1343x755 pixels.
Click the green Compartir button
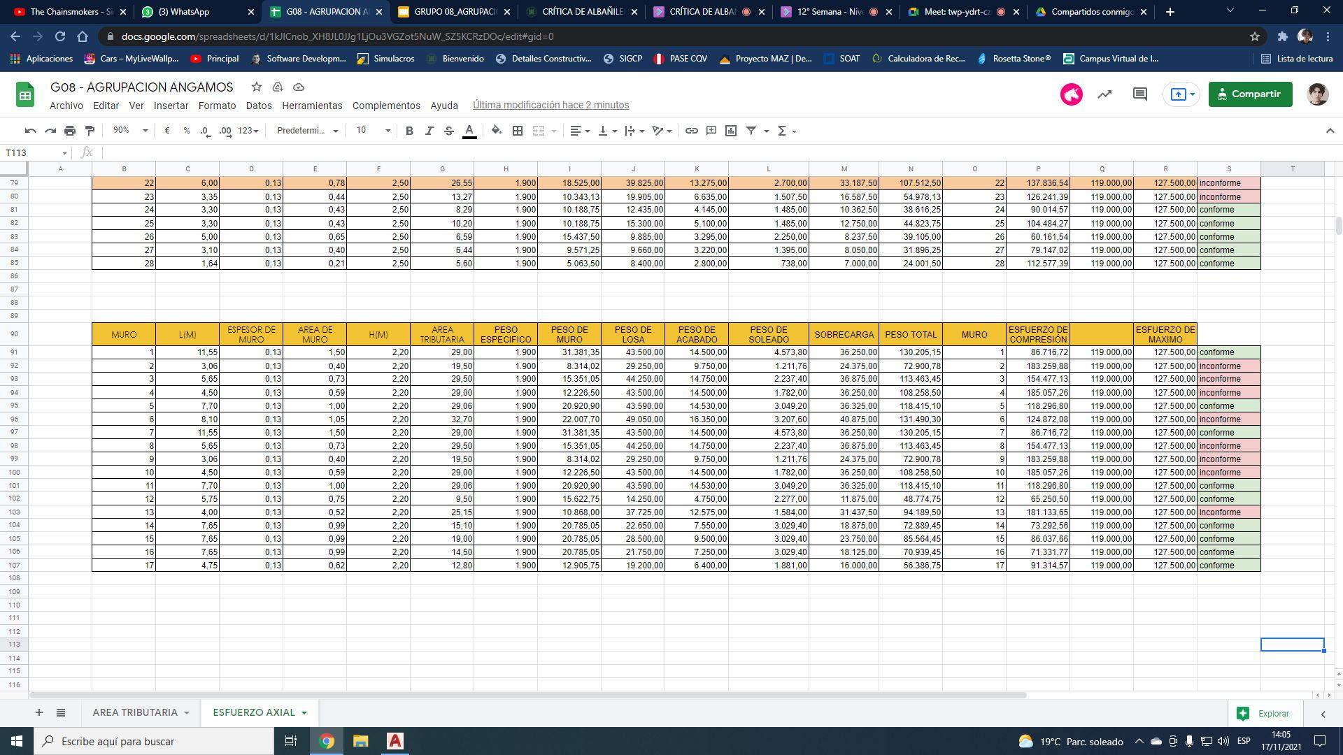point(1250,94)
